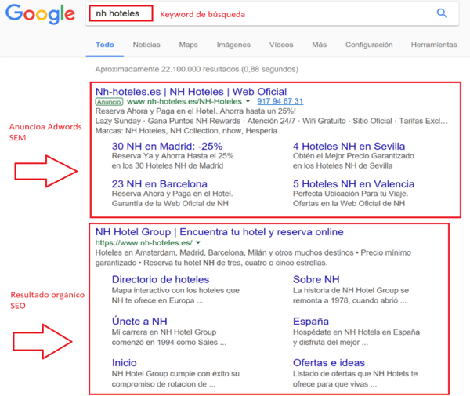
Task: Open the Nh-hoteles.es Web Oficial ad title
Action: (x=190, y=91)
